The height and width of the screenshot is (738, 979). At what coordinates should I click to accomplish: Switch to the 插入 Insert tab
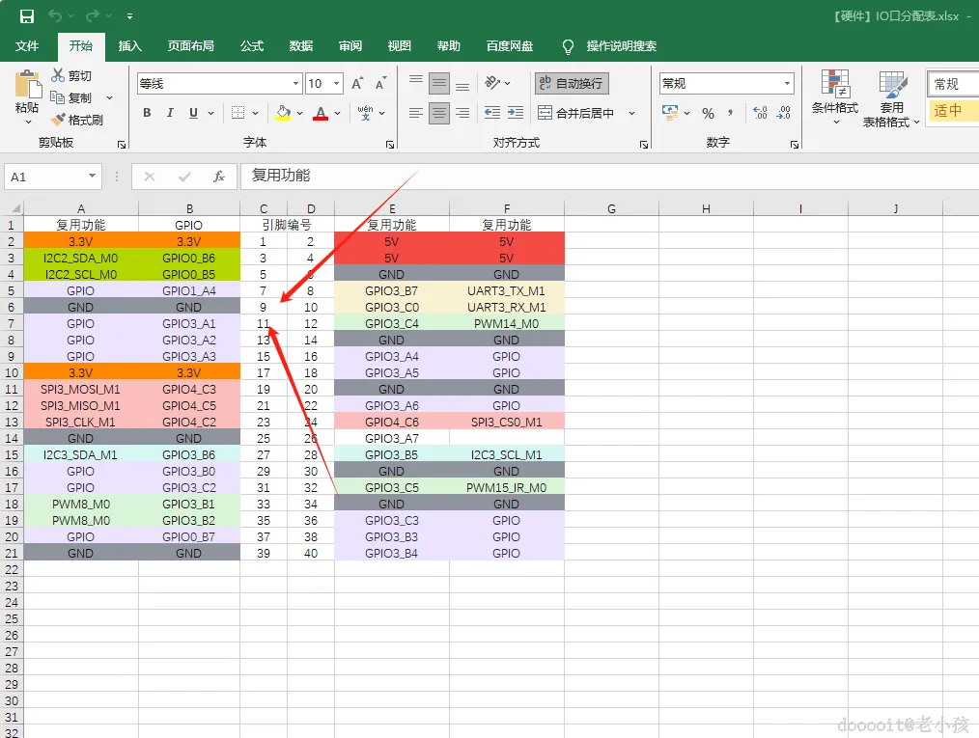coord(130,46)
